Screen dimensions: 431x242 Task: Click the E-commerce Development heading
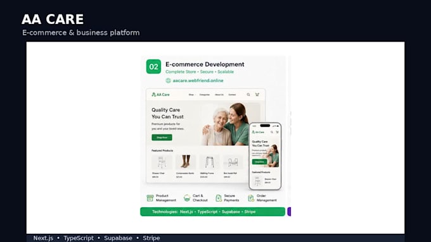tap(205, 64)
